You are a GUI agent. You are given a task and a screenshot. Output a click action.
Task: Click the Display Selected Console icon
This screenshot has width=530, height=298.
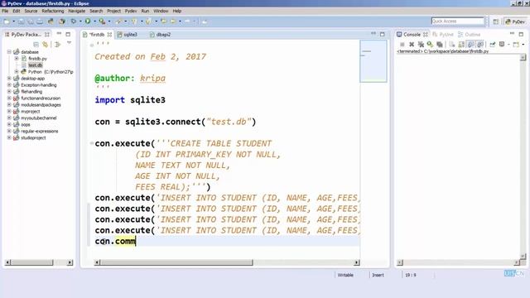[502, 44]
